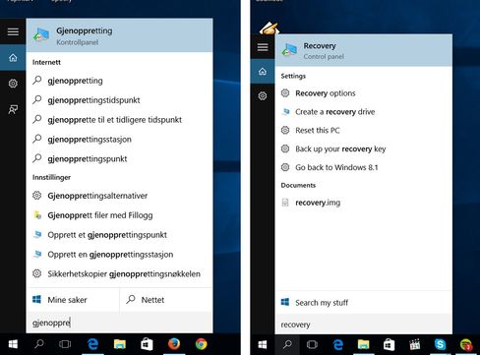This screenshot has width=480, height=355.
Task: Launch Edge from left taskbar
Action: point(93,344)
